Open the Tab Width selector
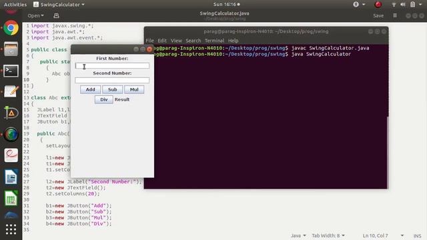 328,235
